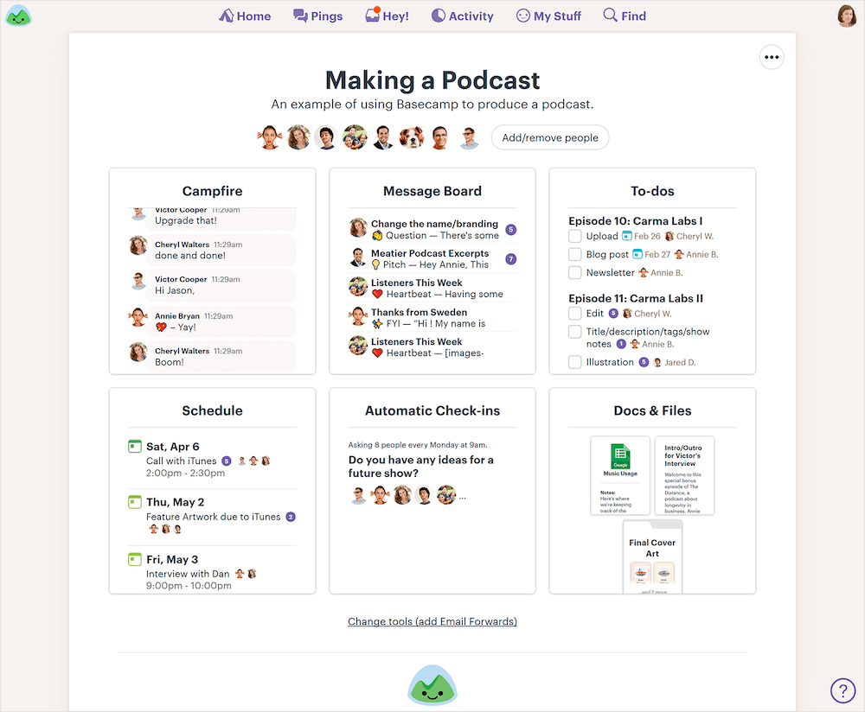Viewport: 865px width, 712px height.
Task: Click the Basecamp mountain logo at the page bottom
Action: 432,684
